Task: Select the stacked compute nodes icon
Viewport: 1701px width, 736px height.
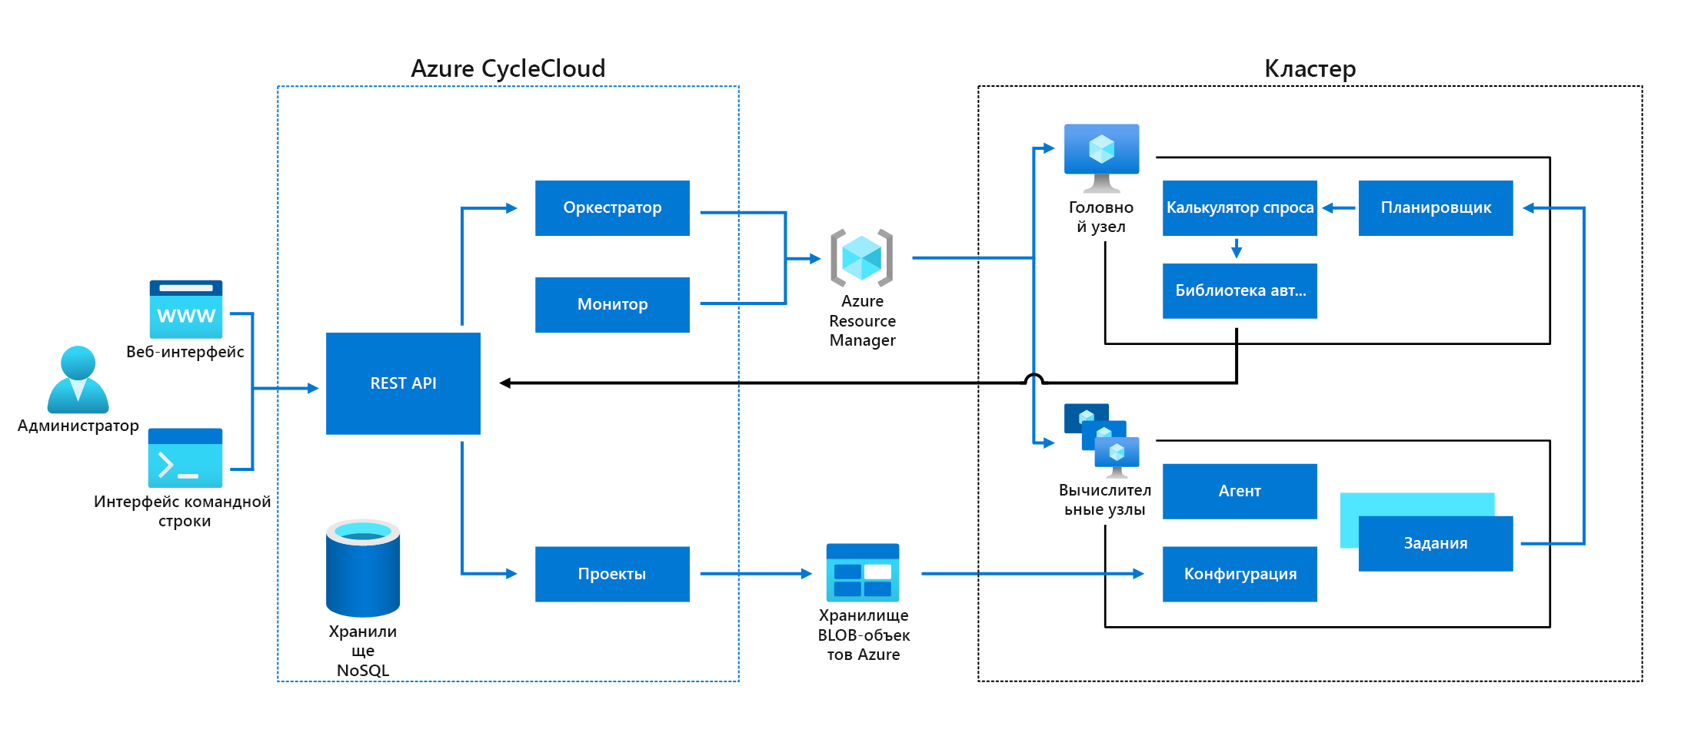Action: [x=1101, y=441]
